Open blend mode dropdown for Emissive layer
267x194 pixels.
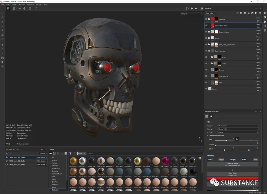259,18
